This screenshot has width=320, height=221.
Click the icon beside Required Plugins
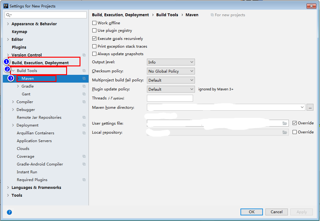(x=84, y=180)
